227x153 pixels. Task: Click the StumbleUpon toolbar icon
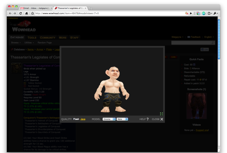click(x=203, y=13)
